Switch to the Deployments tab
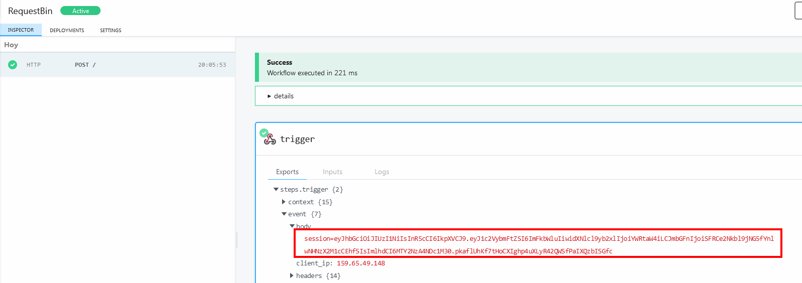The image size is (802, 283). [x=67, y=30]
